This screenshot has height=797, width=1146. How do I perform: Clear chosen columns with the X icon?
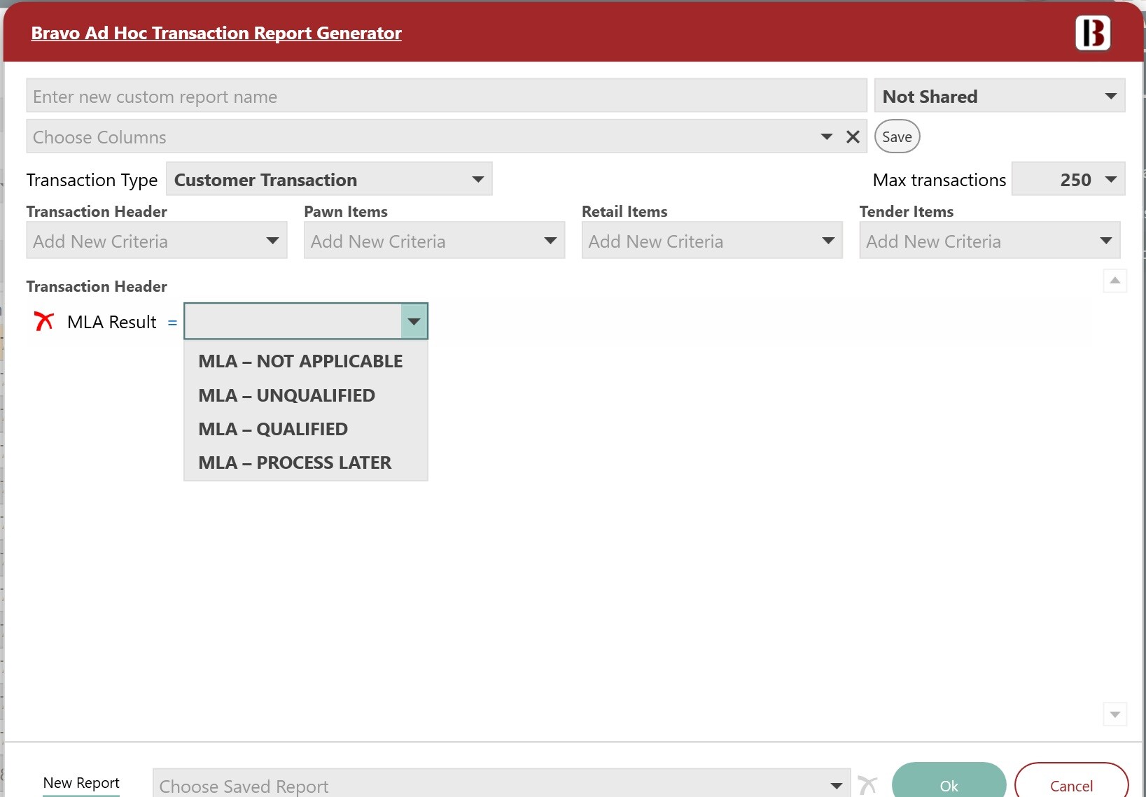point(853,136)
